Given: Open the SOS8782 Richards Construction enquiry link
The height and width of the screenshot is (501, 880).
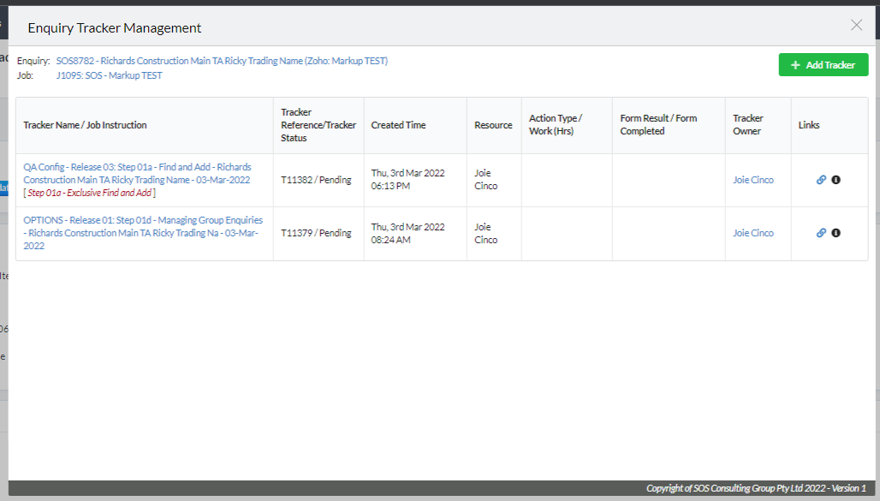Looking at the screenshot, I should click(222, 61).
